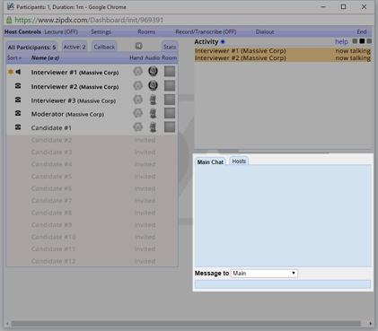Toggle Record/Transcribe (OFF)
This screenshot has height=331, width=378.
tap(206, 31)
